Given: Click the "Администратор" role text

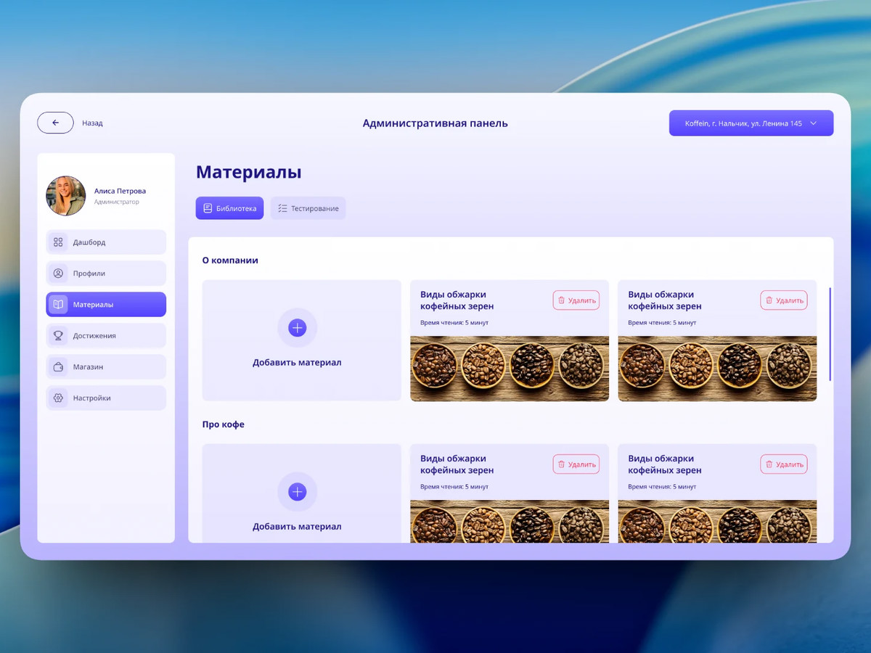Looking at the screenshot, I should [116, 202].
